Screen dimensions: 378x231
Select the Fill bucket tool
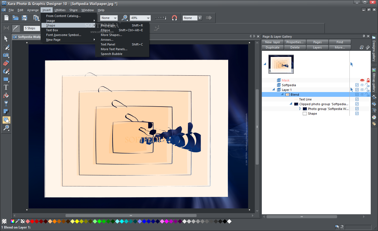[6, 96]
